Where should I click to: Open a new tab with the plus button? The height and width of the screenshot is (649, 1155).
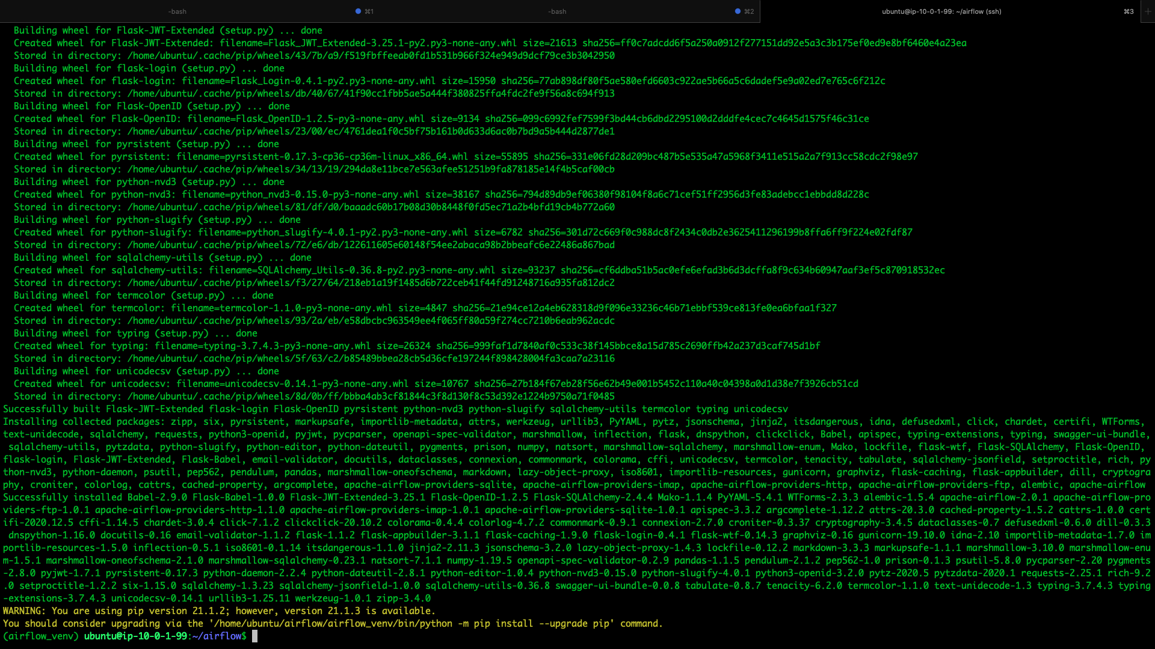(x=1148, y=11)
